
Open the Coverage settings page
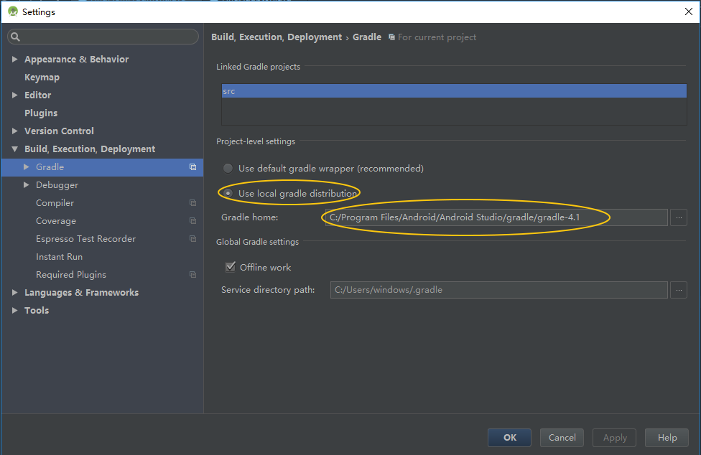[56, 220]
